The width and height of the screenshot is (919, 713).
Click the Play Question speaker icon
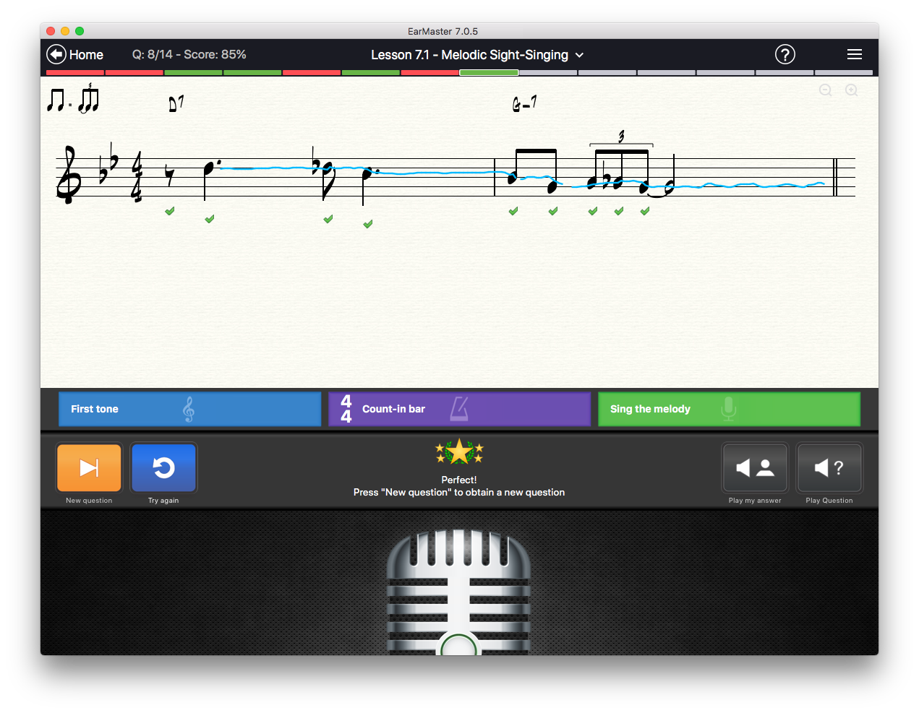(829, 468)
